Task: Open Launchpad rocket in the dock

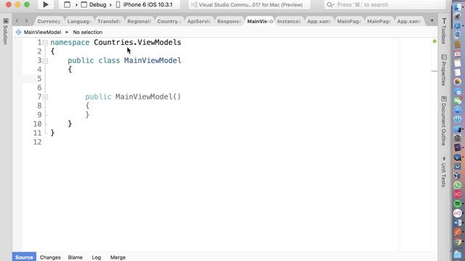Action: tap(458, 16)
